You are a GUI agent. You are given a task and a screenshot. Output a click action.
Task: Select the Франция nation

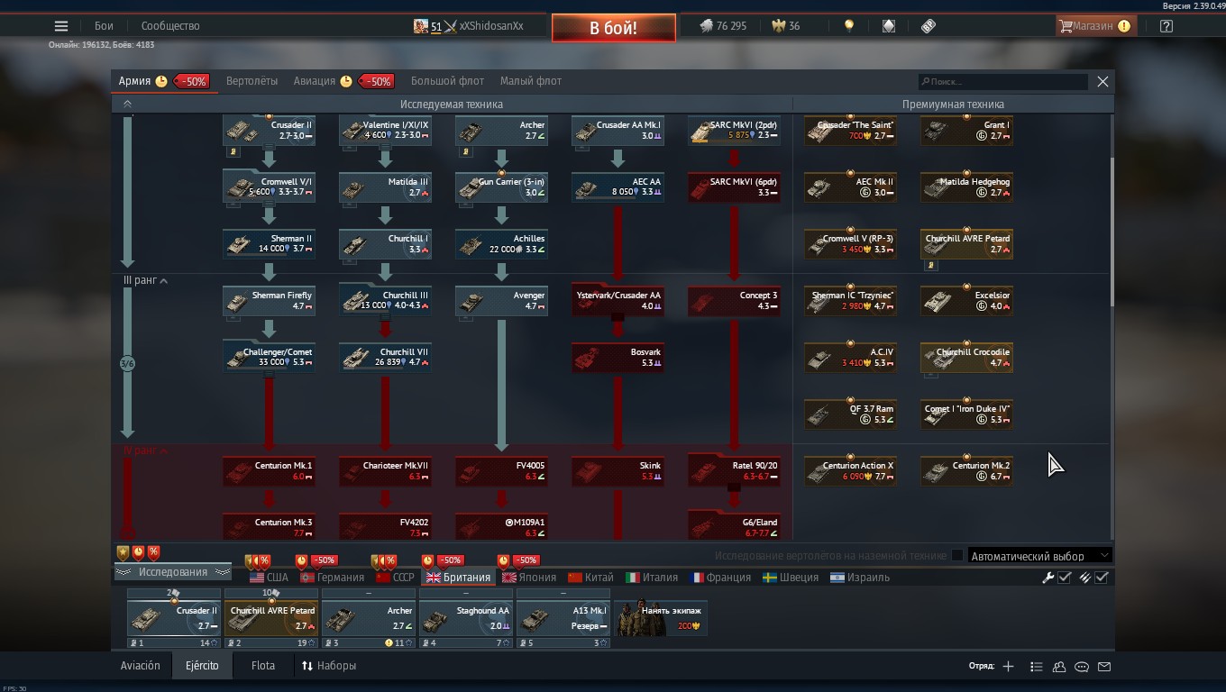tap(720, 578)
